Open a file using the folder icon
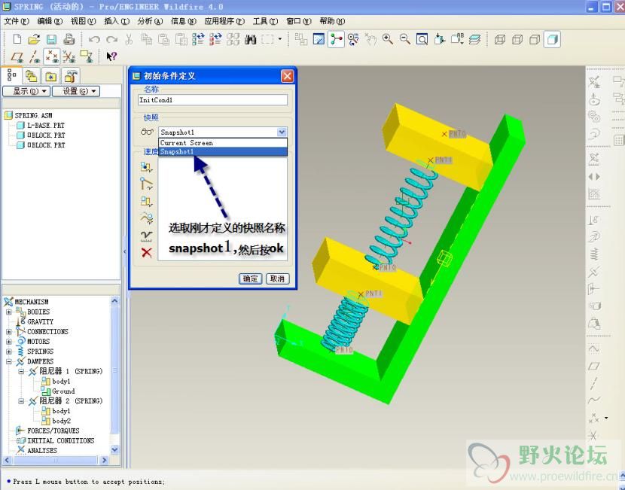 (35, 39)
